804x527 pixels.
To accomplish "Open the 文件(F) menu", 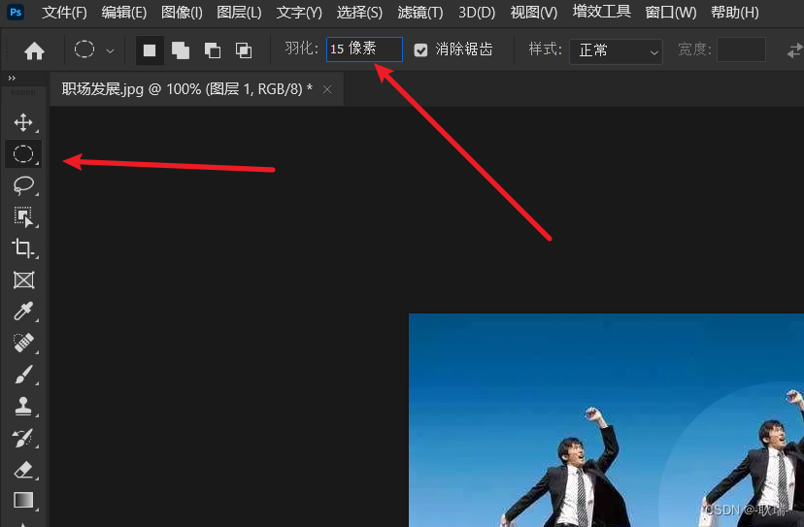I will tap(64, 13).
